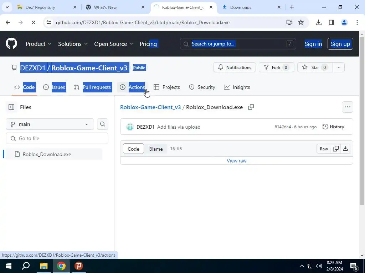Screen dimensions: 365x273
Task: Toggle the Chrome side panel icon
Action: pyautogui.click(x=331, y=22)
